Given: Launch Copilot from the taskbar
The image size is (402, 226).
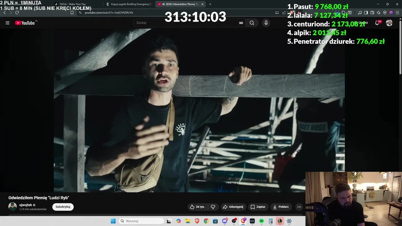Looking at the screenshot, I should pos(179,221).
